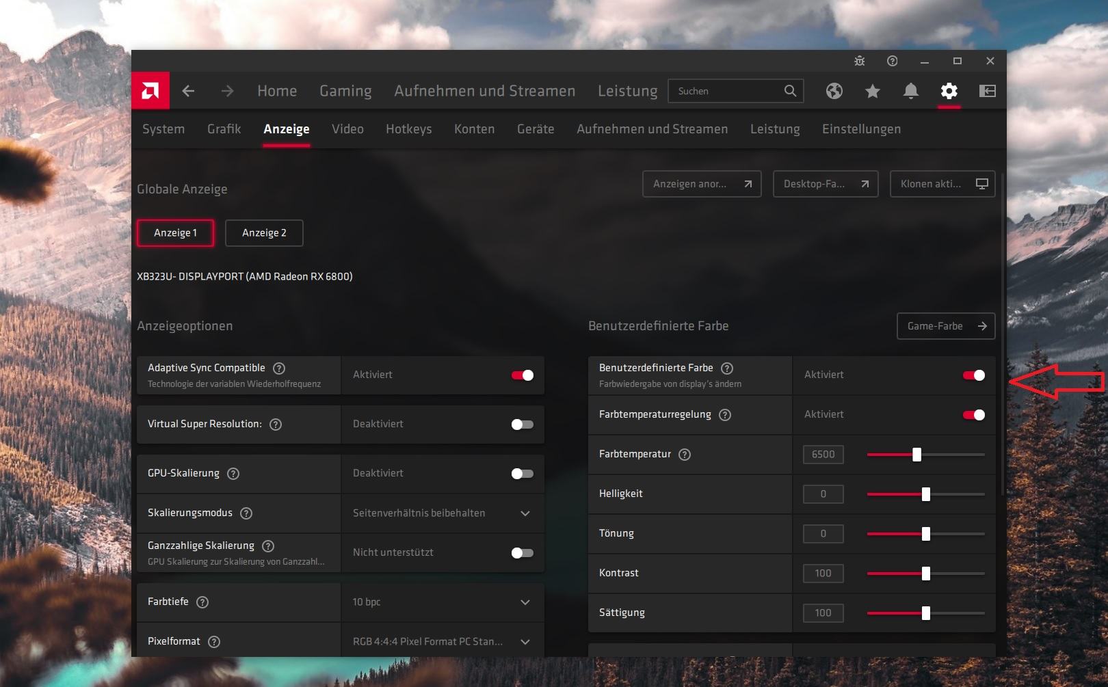Click Klonen aktivieren button

942,184
